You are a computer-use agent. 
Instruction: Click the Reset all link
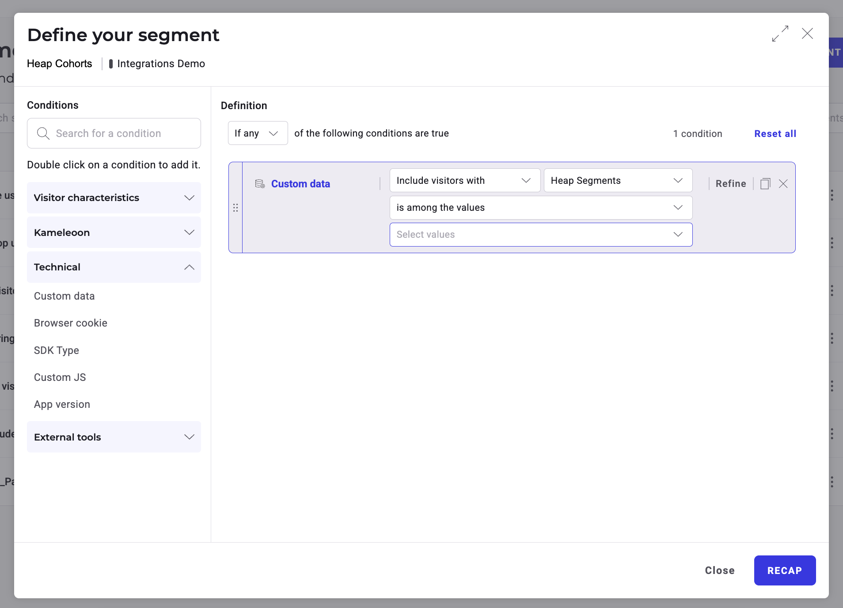[x=775, y=133]
